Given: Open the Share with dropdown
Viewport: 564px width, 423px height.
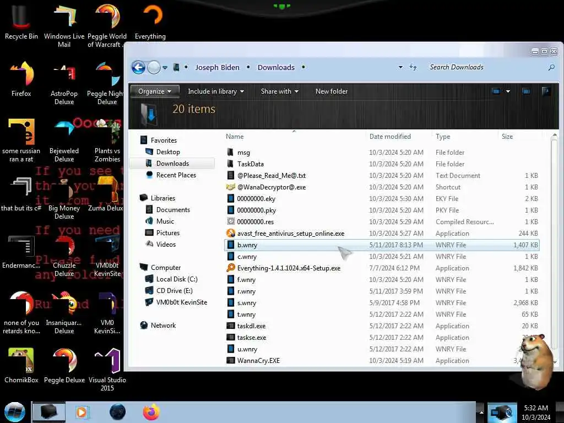Looking at the screenshot, I should pyautogui.click(x=279, y=91).
